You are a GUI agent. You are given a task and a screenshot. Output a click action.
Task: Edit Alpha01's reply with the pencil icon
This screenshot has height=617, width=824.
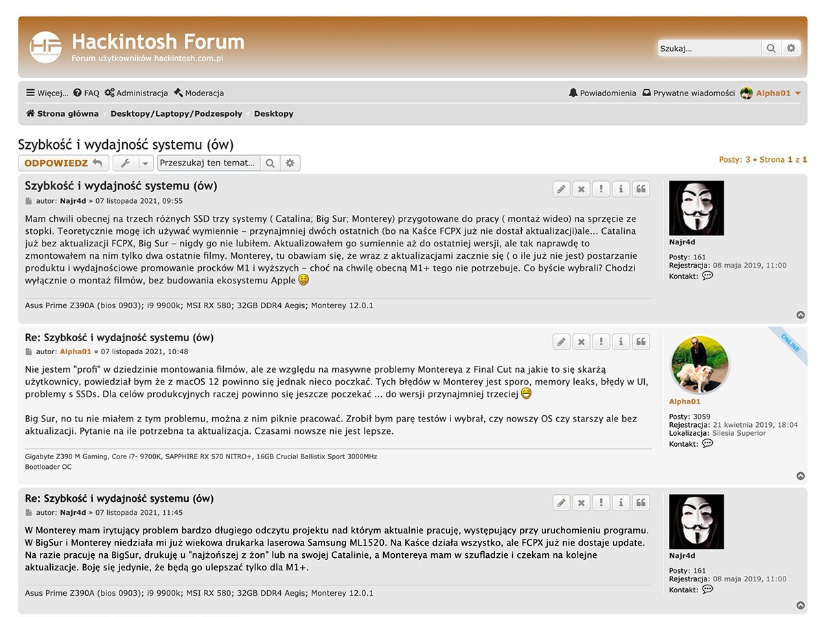pos(562,341)
